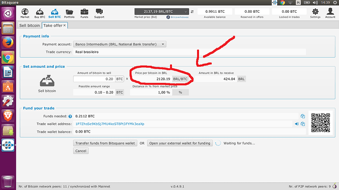339x190 pixels.
Task: Click the Sell bitcoin icon in amount panel
Action: click(47, 81)
